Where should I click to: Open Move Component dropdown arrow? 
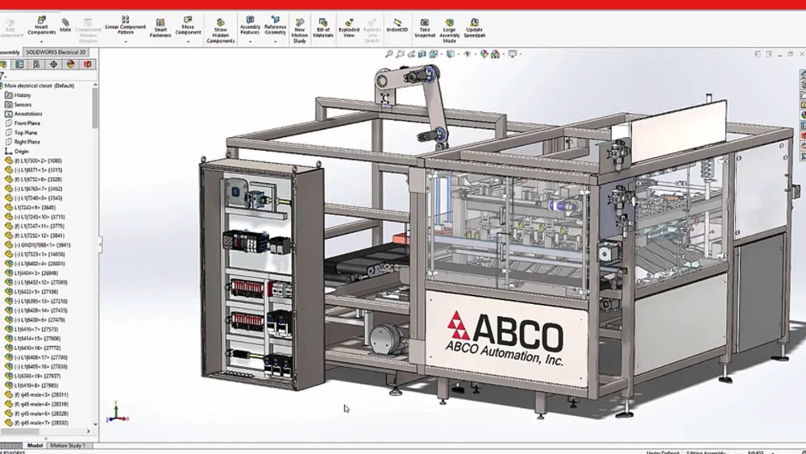(x=188, y=42)
